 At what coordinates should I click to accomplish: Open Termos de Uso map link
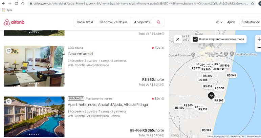(237, 137)
